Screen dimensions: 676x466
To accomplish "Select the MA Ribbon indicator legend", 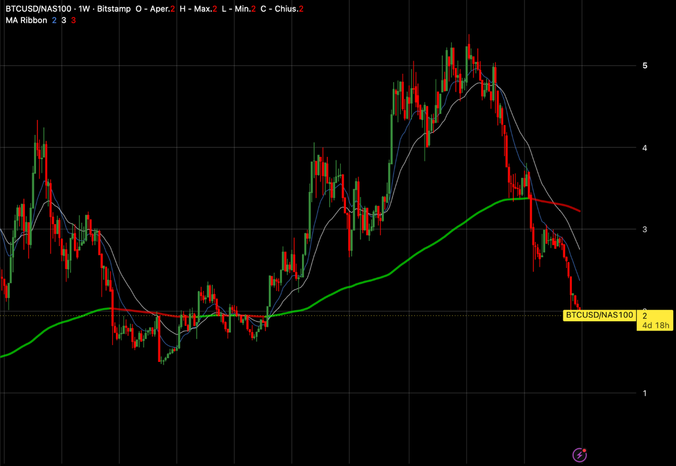I will pyautogui.click(x=26, y=21).
